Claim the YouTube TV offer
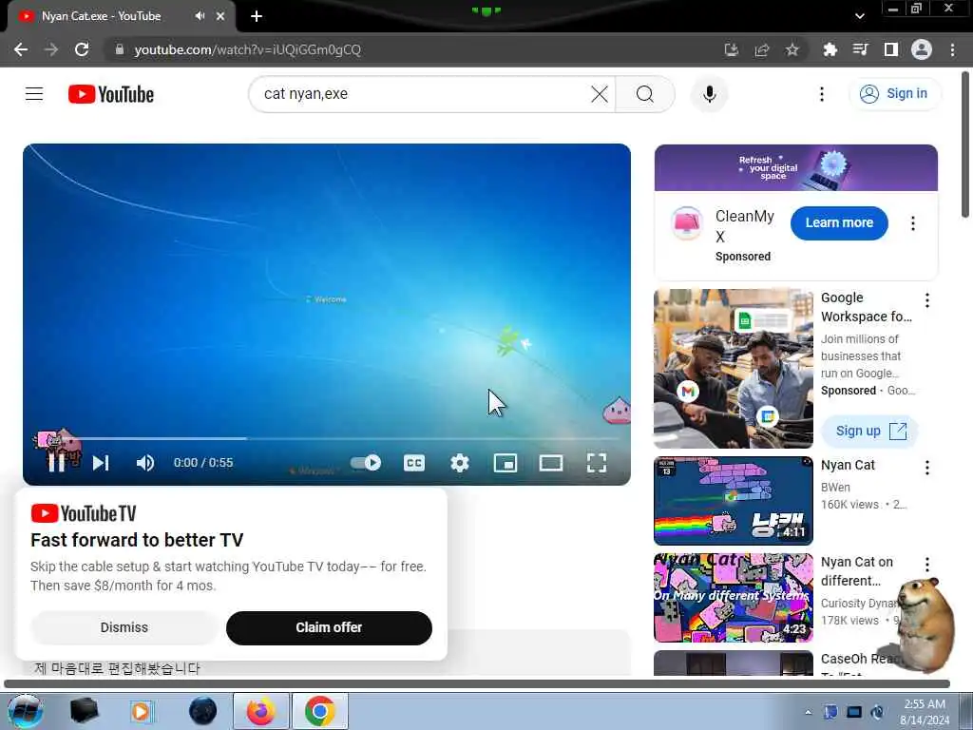The image size is (973, 730). [x=329, y=627]
